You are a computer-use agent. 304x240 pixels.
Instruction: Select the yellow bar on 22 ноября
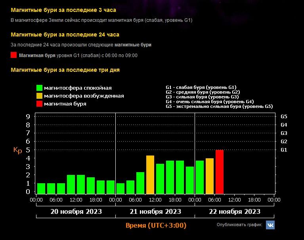pos(210,176)
